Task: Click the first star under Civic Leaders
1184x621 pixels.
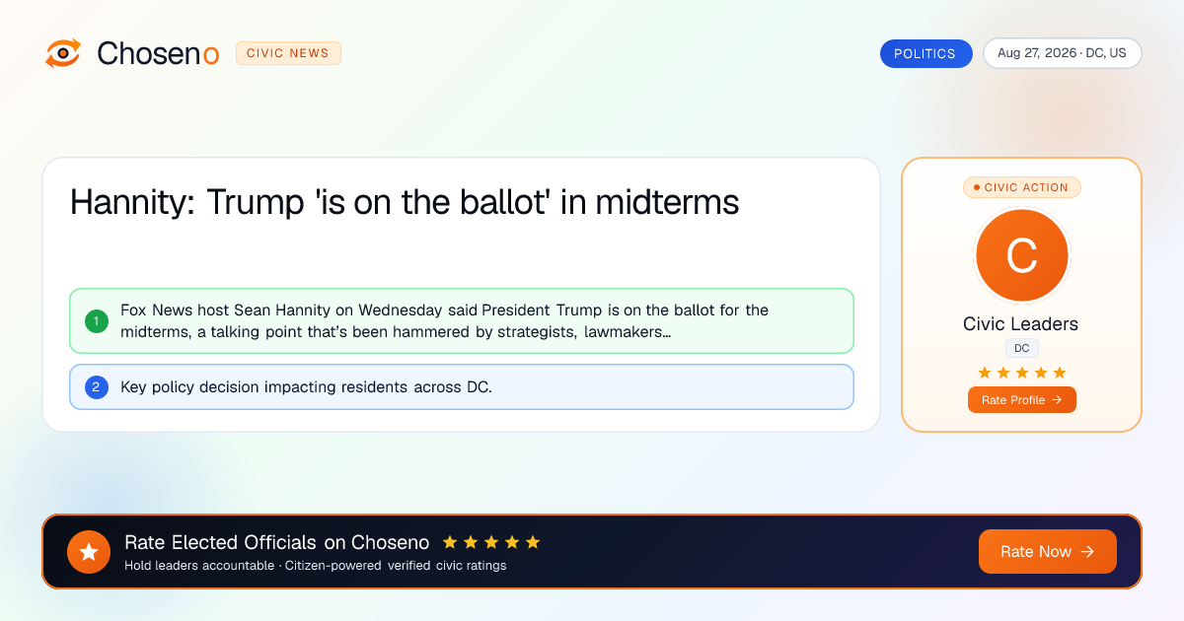Action: [984, 373]
